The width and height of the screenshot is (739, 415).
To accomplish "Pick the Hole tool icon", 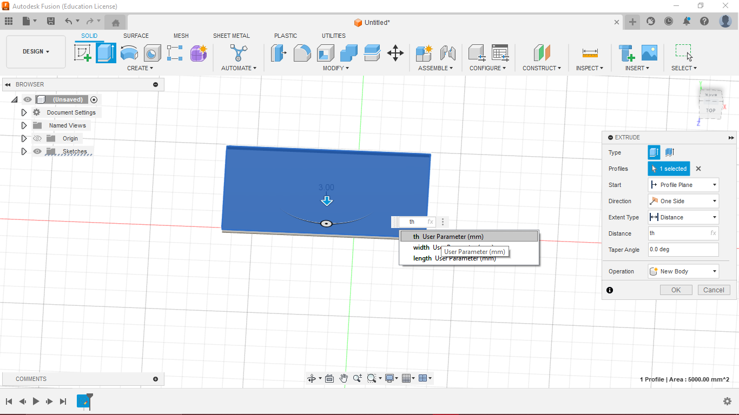I will coord(152,53).
